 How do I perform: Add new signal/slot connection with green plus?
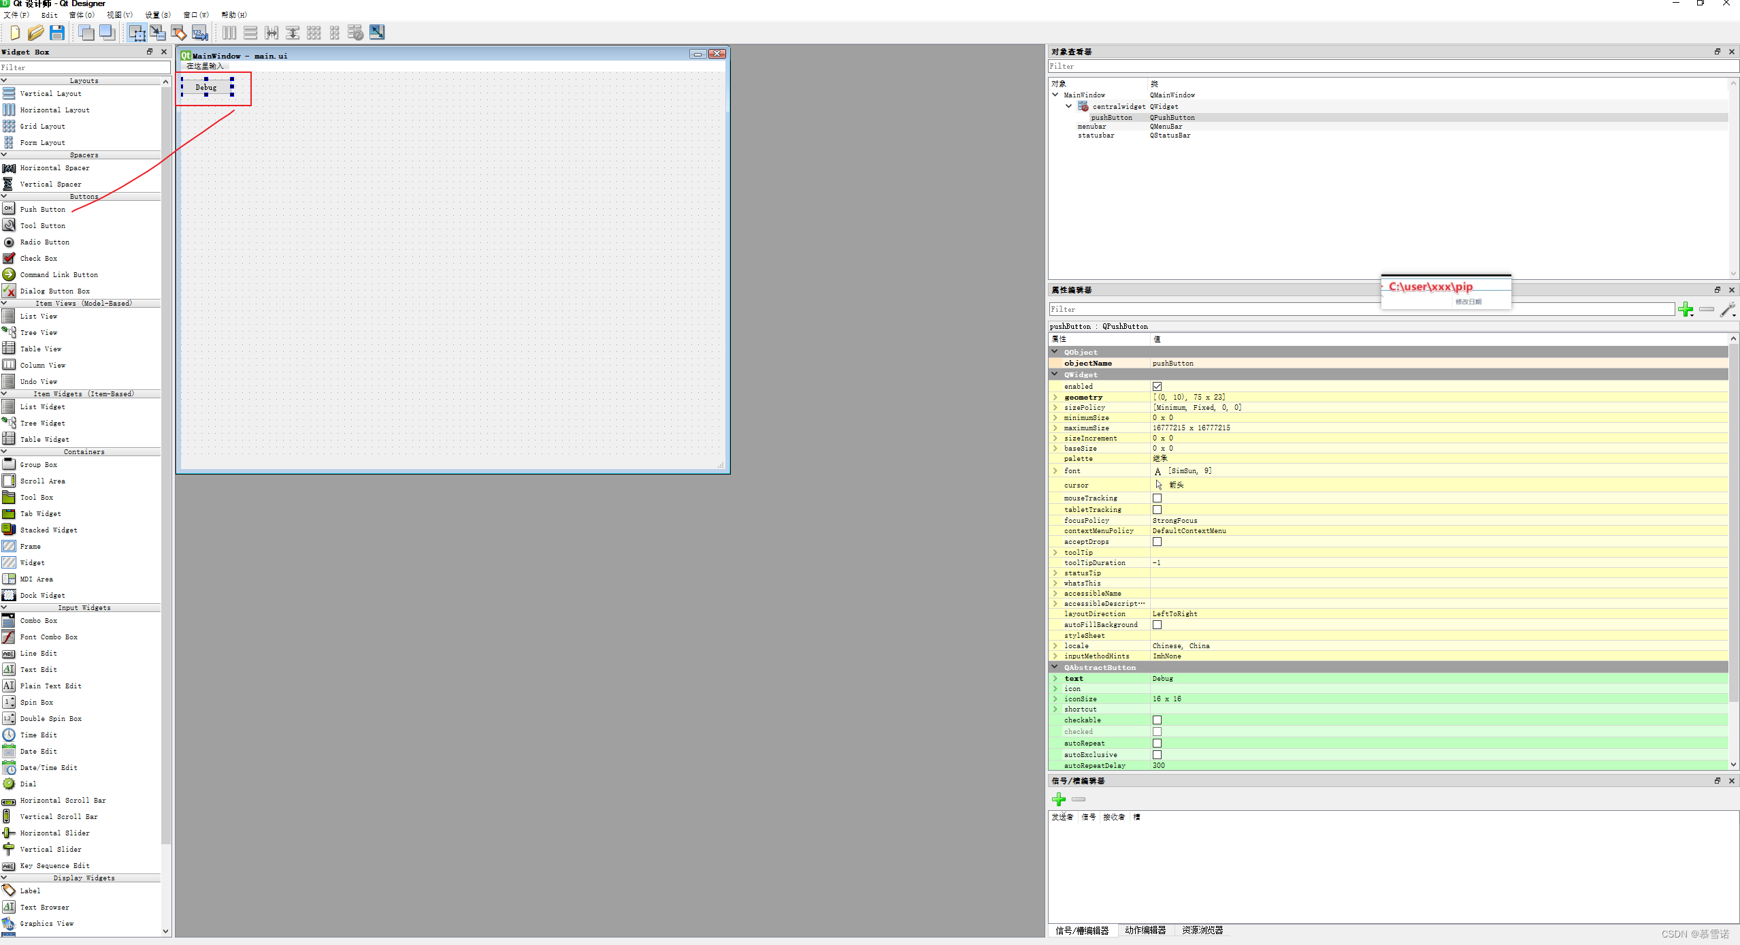click(1059, 799)
